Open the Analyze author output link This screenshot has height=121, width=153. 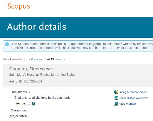click(134, 92)
